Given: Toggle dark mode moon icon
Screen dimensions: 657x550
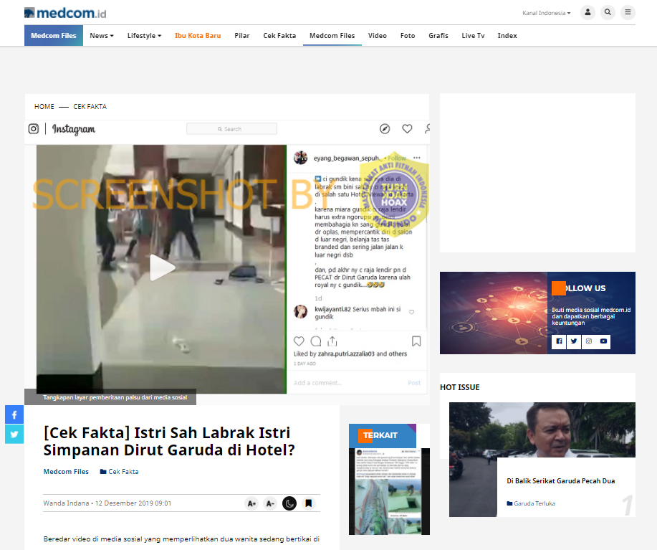Looking at the screenshot, I should (x=289, y=503).
